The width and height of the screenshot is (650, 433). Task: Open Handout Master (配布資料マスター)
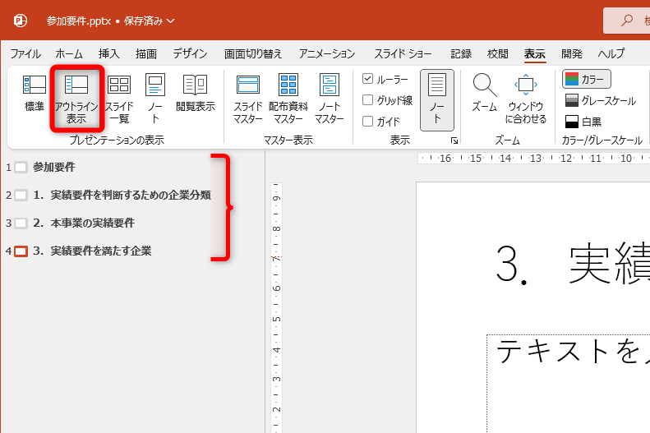(x=288, y=99)
